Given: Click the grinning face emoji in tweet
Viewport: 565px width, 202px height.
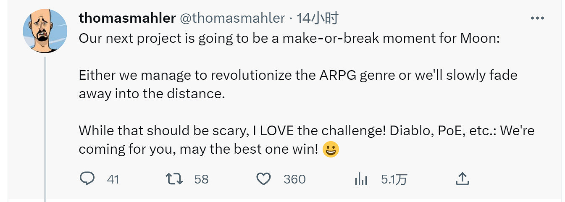Looking at the screenshot, I should click(x=331, y=150).
